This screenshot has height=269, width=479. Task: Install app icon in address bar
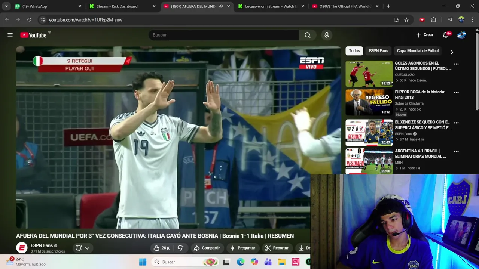pos(396,20)
